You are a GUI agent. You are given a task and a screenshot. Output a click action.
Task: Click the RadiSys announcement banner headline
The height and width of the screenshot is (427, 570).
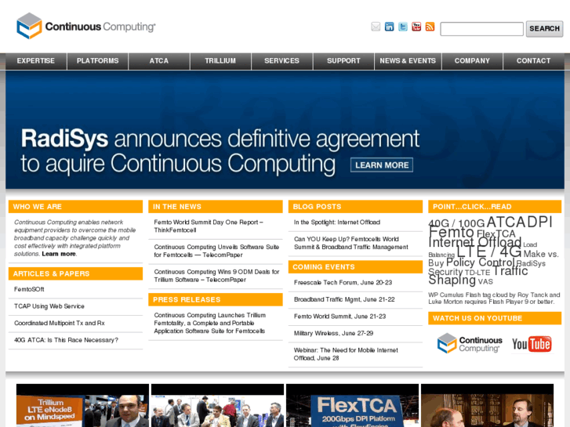click(x=220, y=150)
